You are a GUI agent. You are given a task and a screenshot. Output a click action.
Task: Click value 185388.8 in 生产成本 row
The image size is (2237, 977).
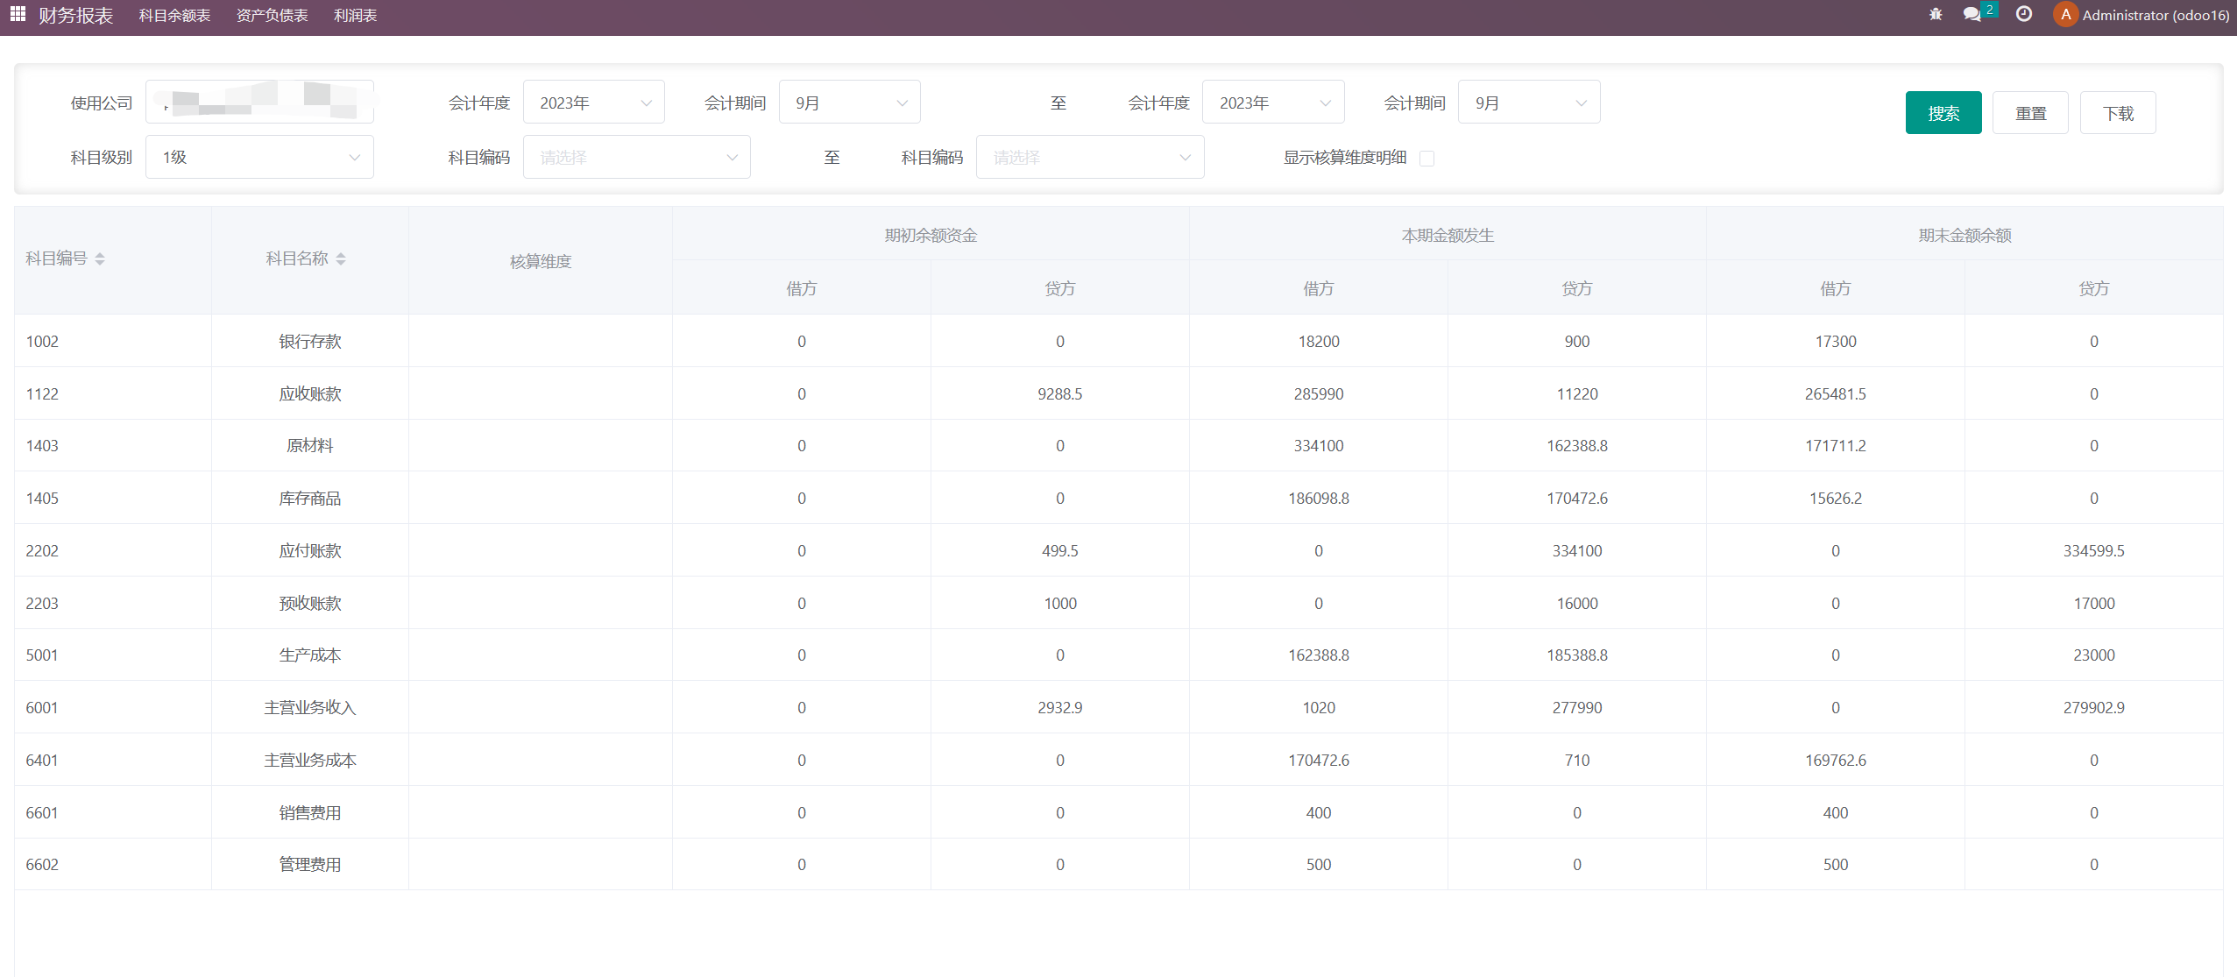[x=1577, y=655]
